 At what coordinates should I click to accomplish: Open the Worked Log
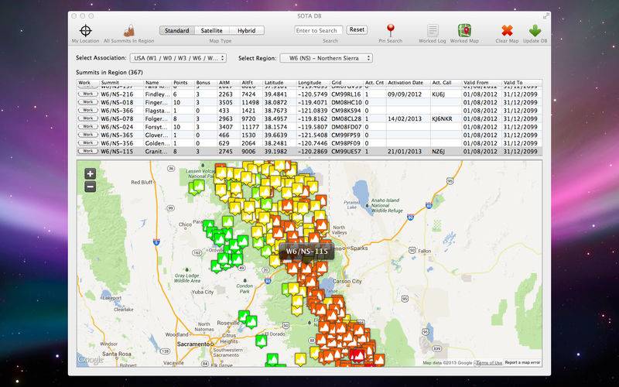point(433,30)
